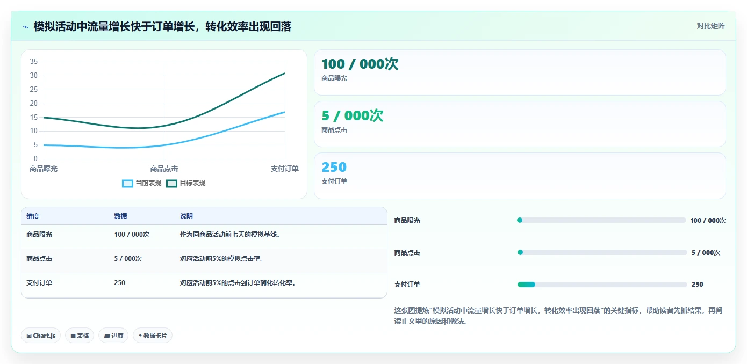The width and height of the screenshot is (747, 364).
Task: Click 对应活动前5%的点击到订单简化转化率 description
Action: 238,283
